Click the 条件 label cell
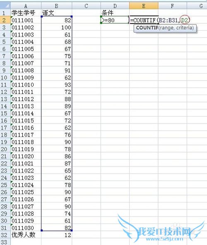Image resolution: width=207 pixels, height=245 pixels. [115, 13]
